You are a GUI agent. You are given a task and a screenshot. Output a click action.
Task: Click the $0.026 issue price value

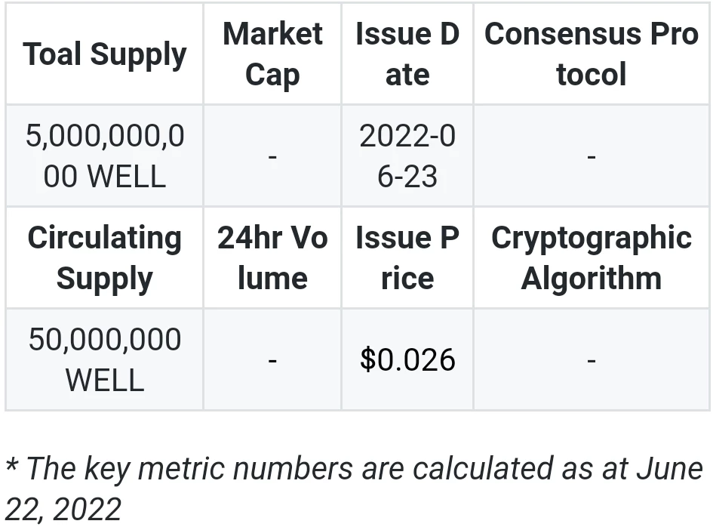[x=407, y=359]
